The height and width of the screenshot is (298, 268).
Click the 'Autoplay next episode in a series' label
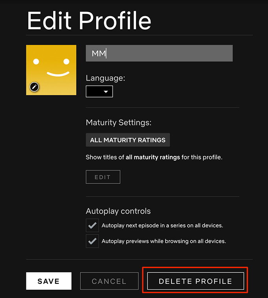pos(162,226)
